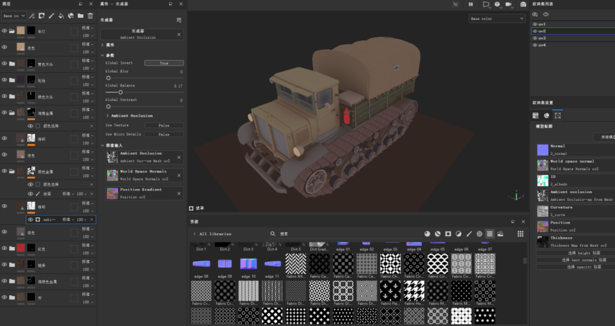Screen dimensions: 615x326
Task: Click the Global Balance slider handle
Action: pos(120,93)
